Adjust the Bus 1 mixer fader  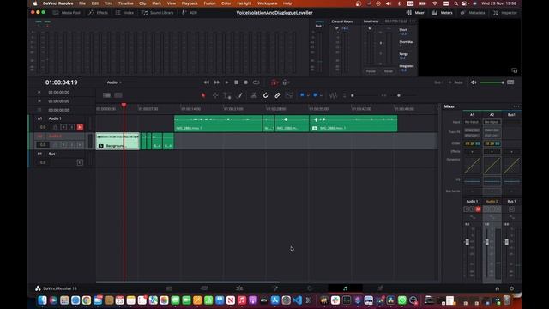(x=506, y=242)
